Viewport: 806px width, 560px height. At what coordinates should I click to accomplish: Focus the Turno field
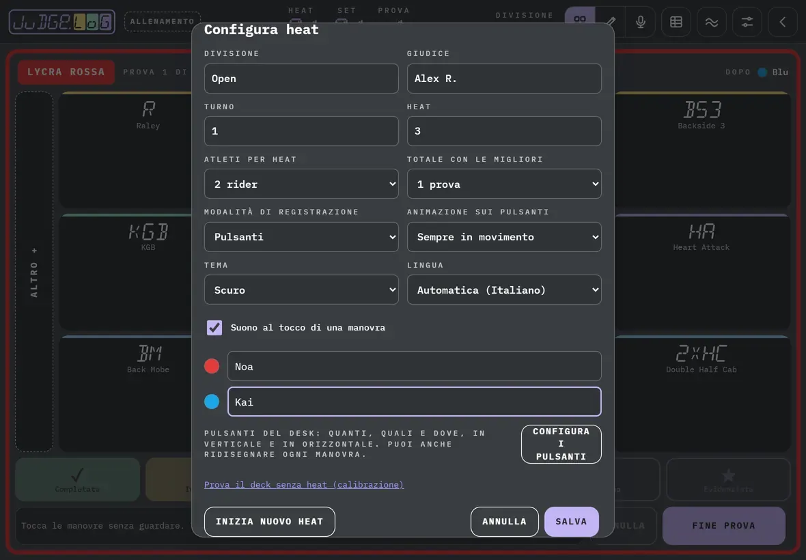pos(301,131)
